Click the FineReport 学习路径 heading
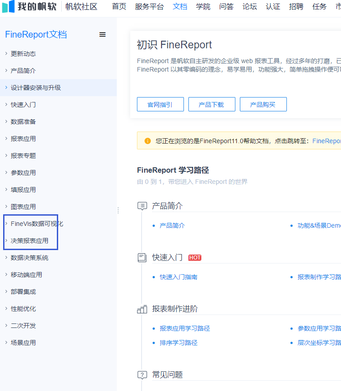The height and width of the screenshot is (391, 341). tap(173, 170)
